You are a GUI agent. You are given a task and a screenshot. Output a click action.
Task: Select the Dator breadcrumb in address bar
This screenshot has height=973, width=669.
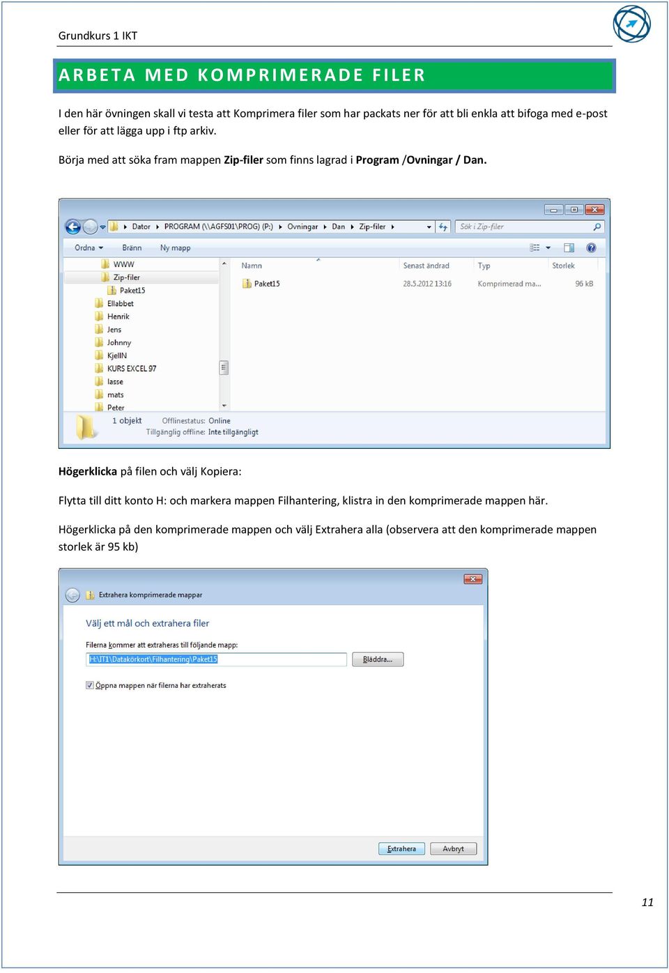pyautogui.click(x=141, y=227)
